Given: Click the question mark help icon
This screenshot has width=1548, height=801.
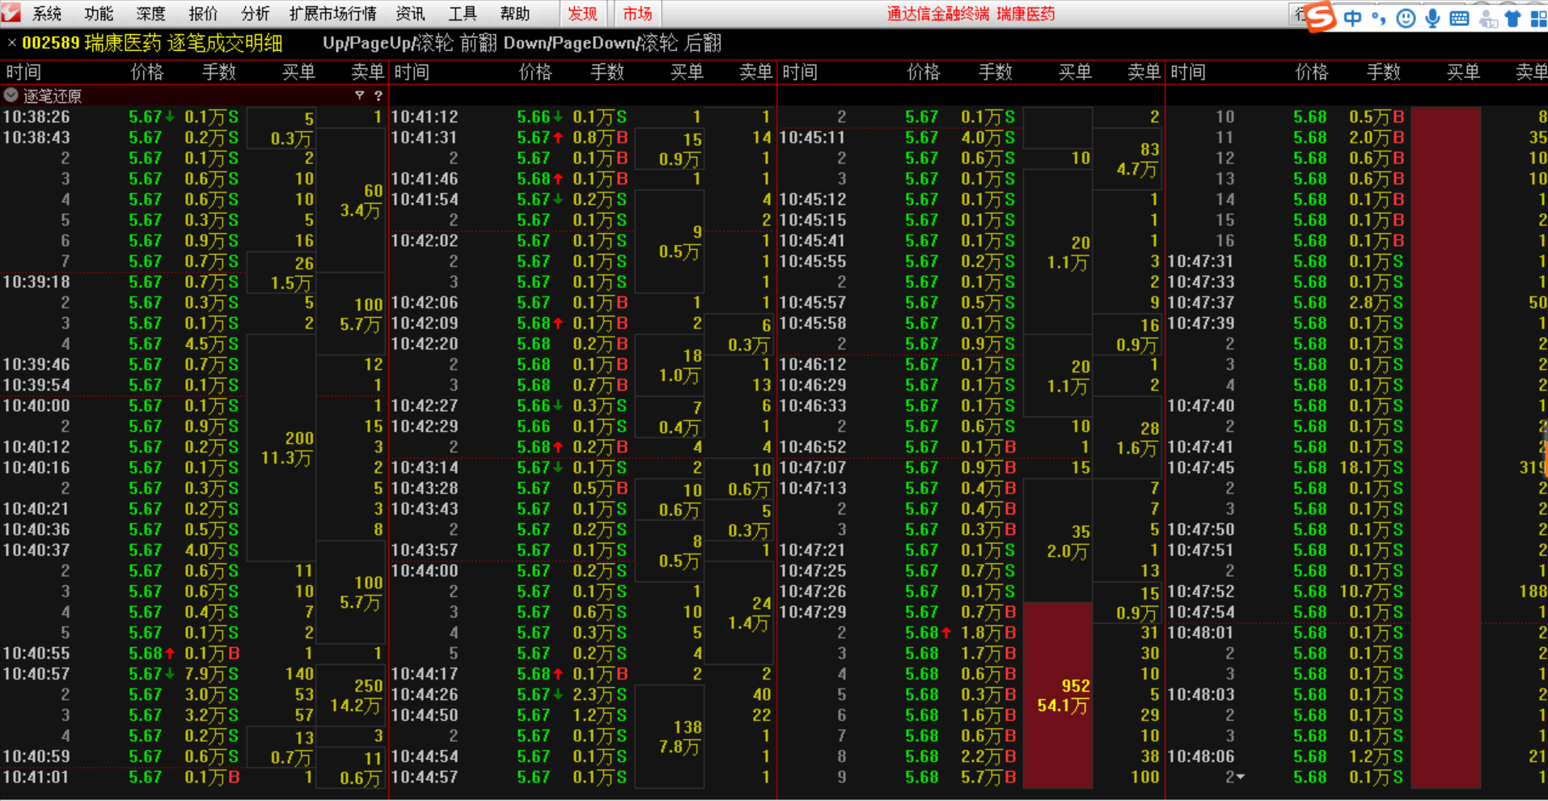Looking at the screenshot, I should [x=378, y=95].
